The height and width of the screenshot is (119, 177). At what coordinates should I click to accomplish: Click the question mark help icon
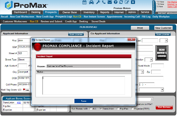[116, 2]
